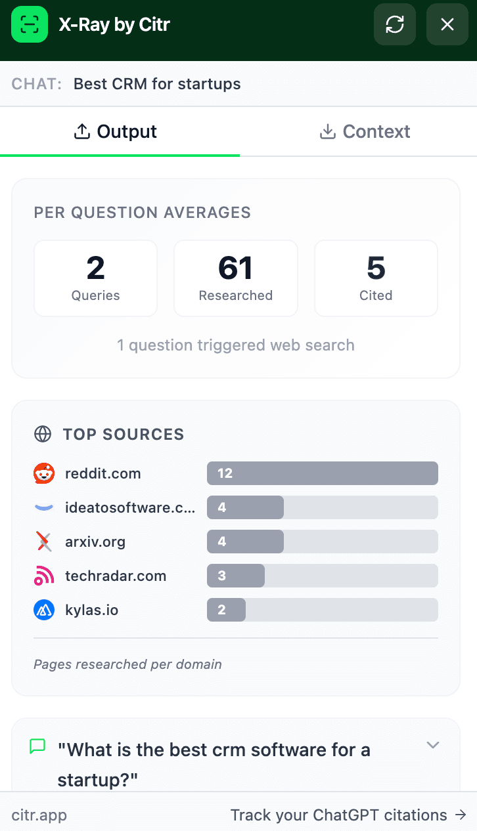Click the globe icon beside Top Sources
Image resolution: width=477 pixels, height=831 pixels.
click(43, 434)
